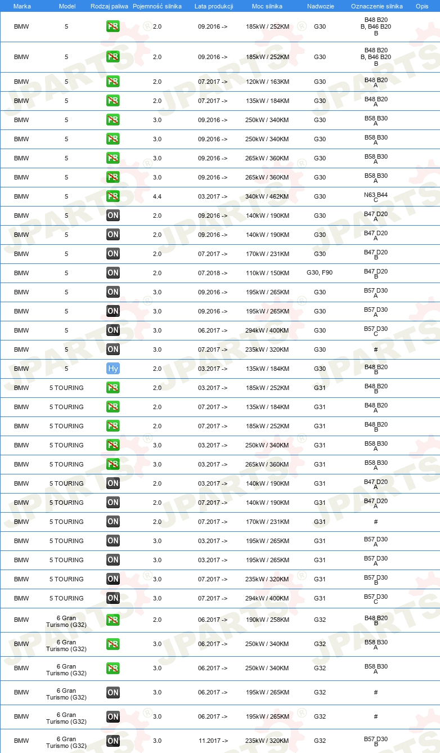Click the N63 B44 C engine code
Viewport: 440px width, 753px height.
pyautogui.click(x=376, y=196)
